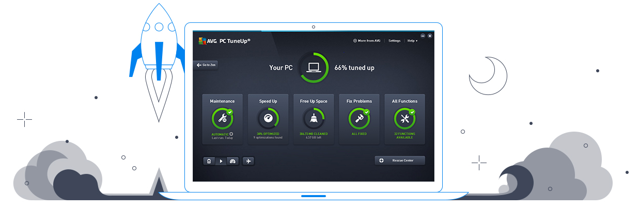Viewport: 639px width, 209px height.
Task: Switch to Standard mode play button
Action: (221, 161)
